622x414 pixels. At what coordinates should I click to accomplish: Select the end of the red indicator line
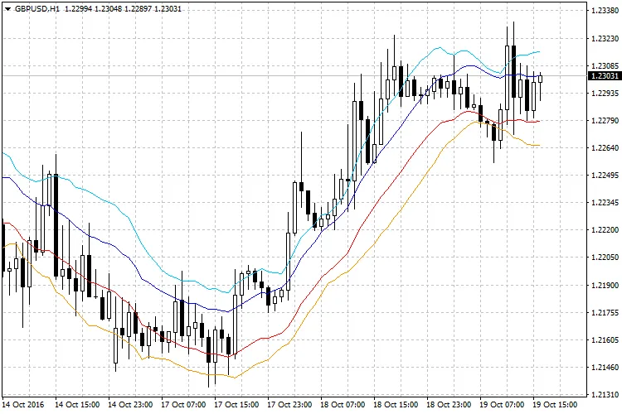tap(540, 121)
